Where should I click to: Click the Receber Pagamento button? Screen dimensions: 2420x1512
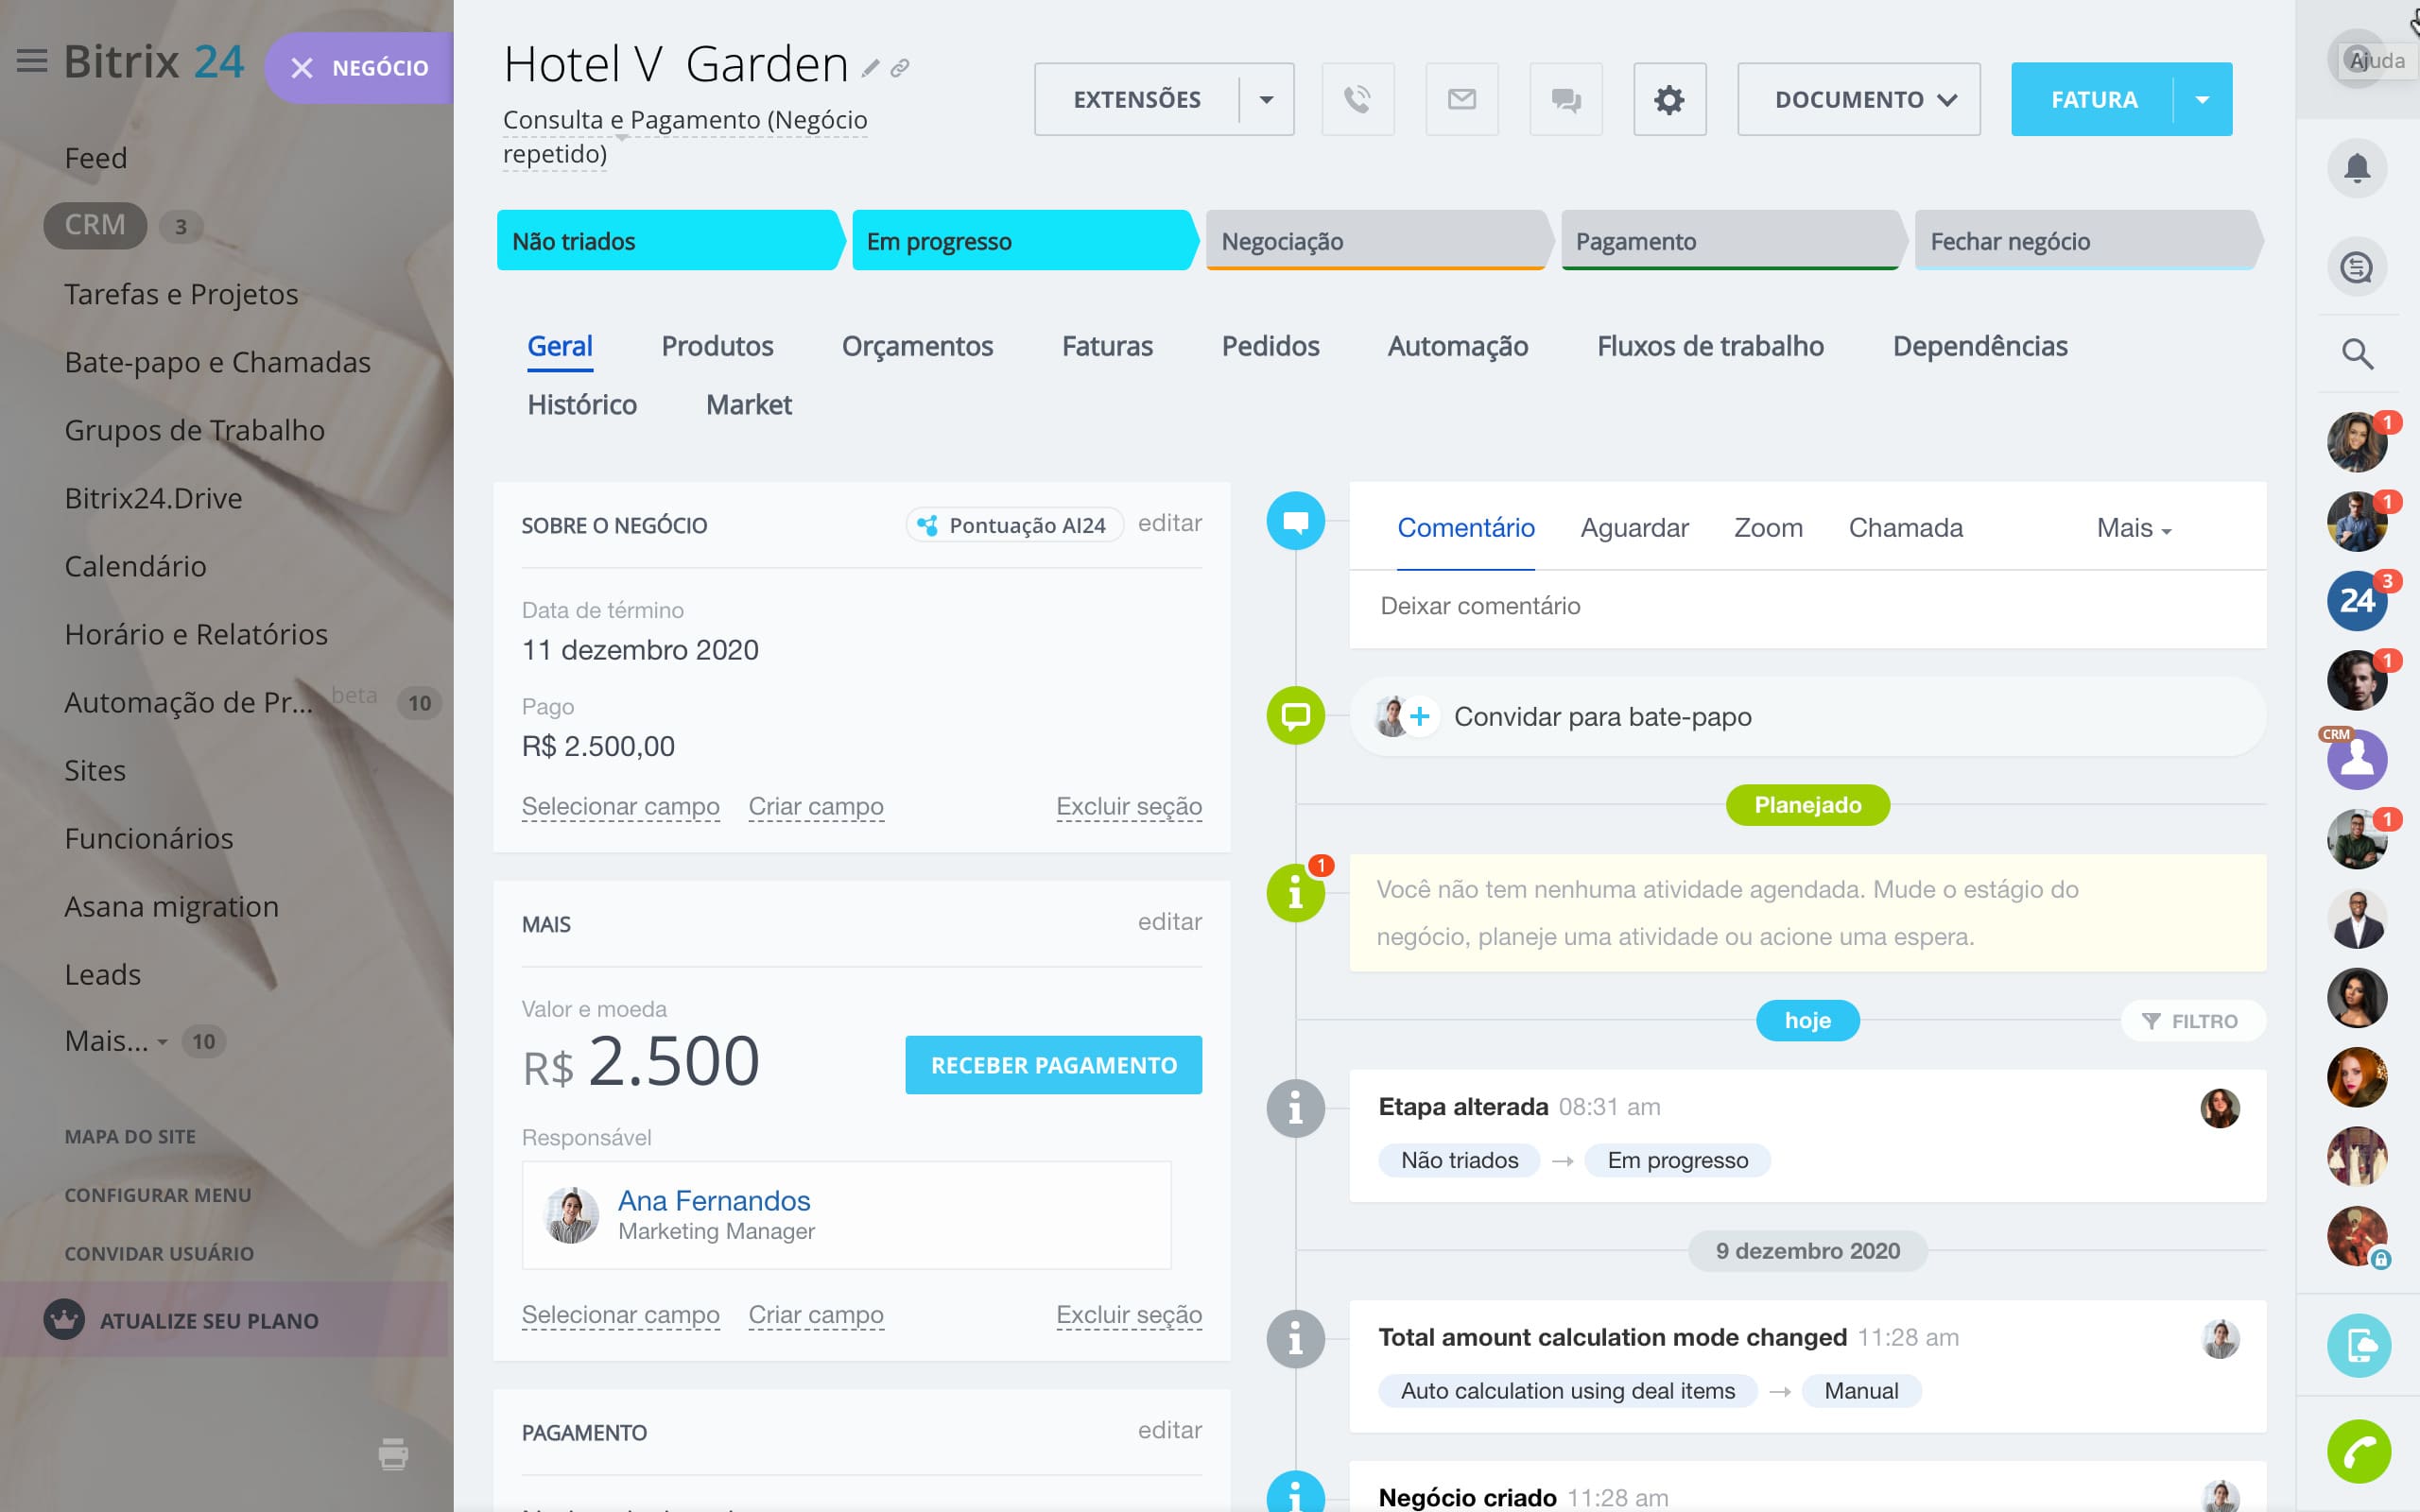tap(1053, 1065)
